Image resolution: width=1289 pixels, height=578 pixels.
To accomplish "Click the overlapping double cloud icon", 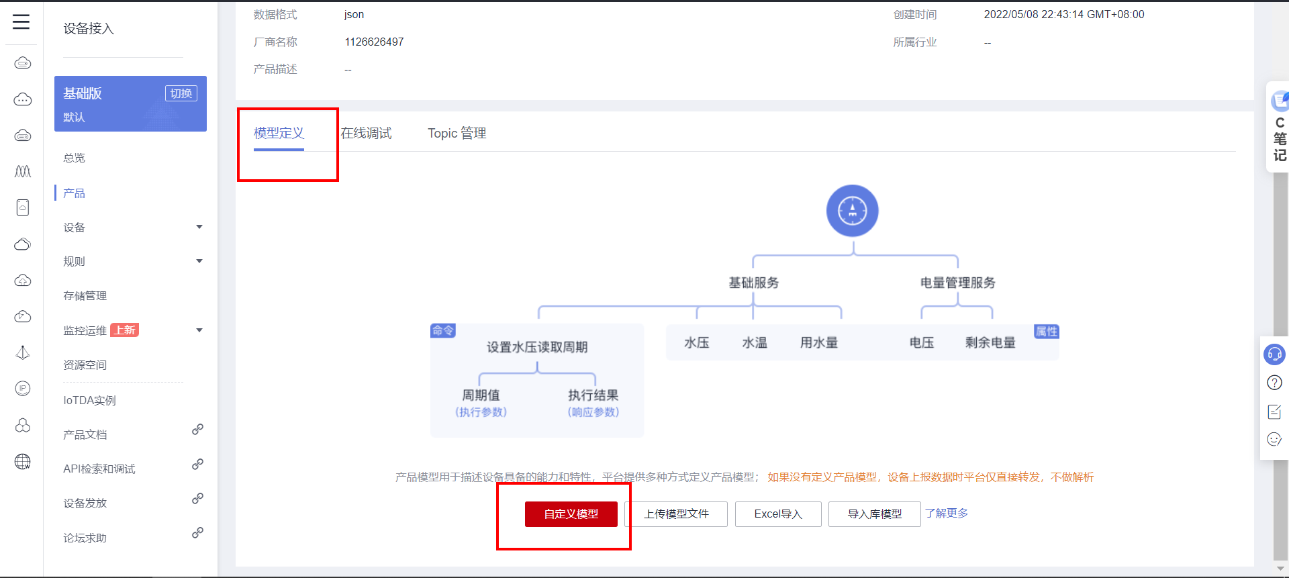I will pyautogui.click(x=23, y=244).
